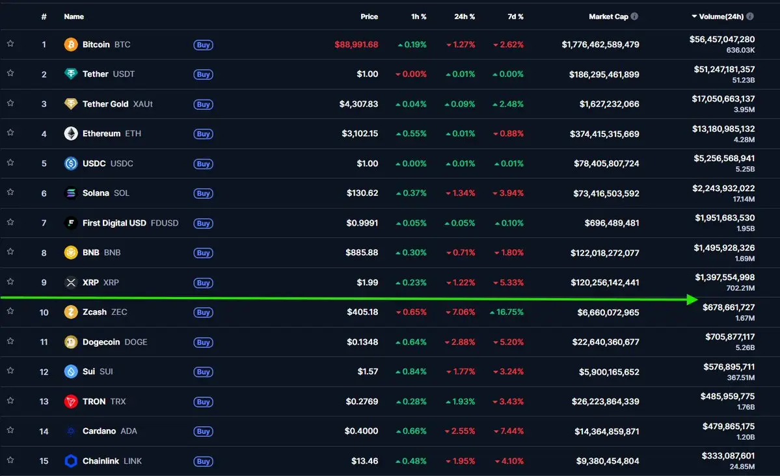
Task: Click the Market Cap info icon
Action: [634, 16]
